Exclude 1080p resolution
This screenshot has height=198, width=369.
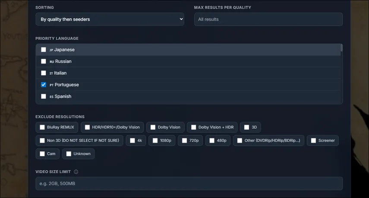coord(155,141)
